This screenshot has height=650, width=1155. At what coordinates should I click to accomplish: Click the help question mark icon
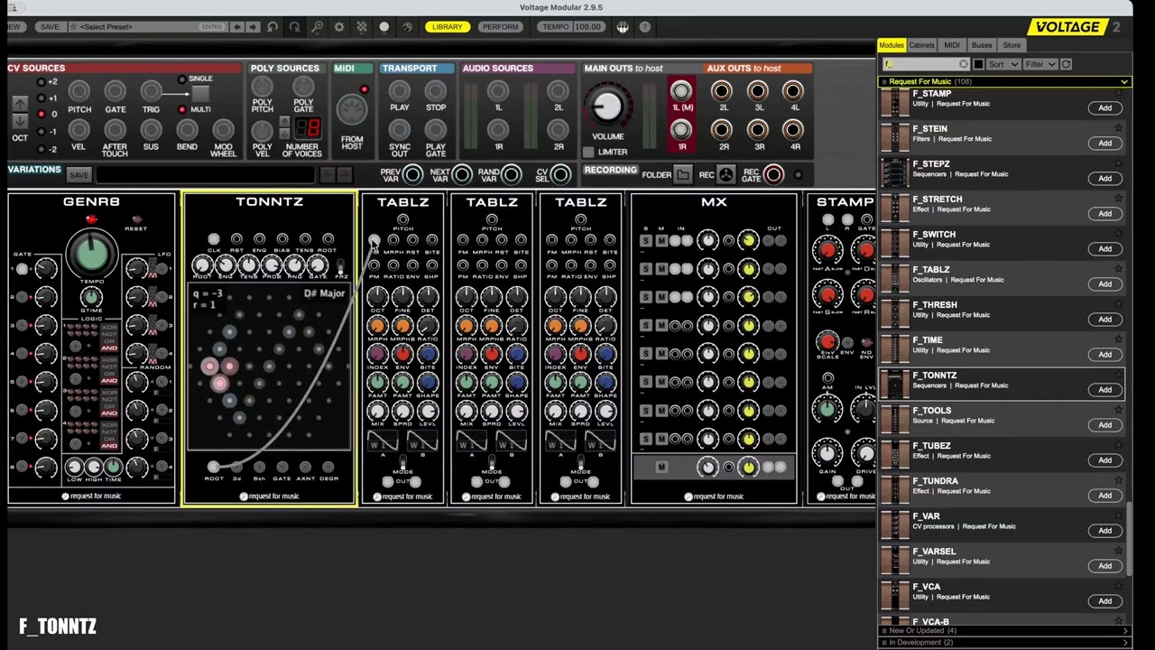point(645,27)
